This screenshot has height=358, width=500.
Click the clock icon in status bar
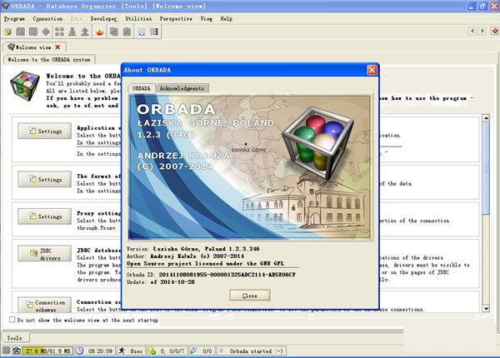tap(80, 351)
